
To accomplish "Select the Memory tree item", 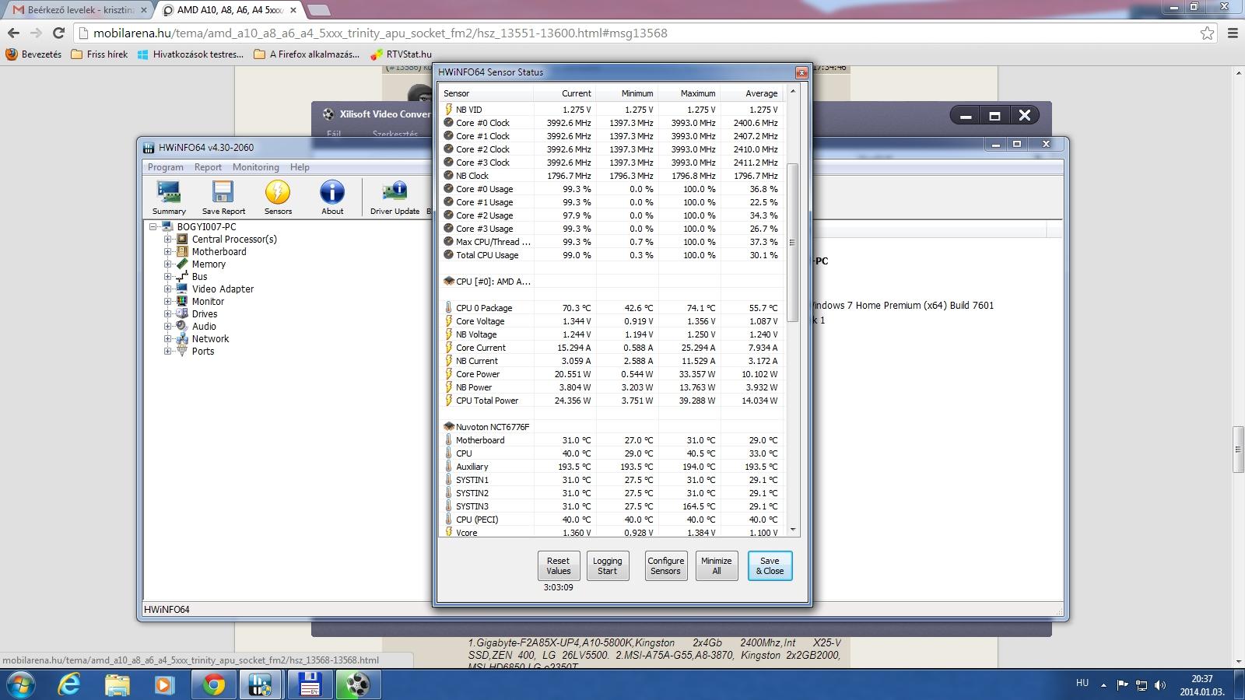I will tap(209, 264).
